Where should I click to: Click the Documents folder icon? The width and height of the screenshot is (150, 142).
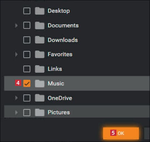[40, 26]
